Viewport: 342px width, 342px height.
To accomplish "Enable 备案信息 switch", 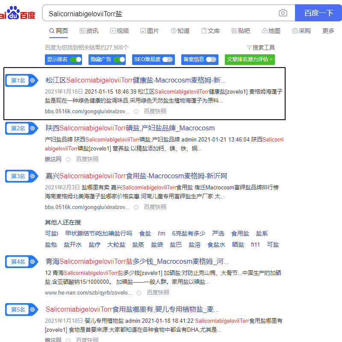I will pos(211,59).
